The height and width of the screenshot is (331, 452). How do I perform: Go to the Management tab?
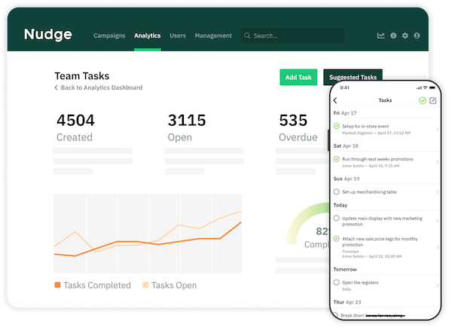point(213,35)
